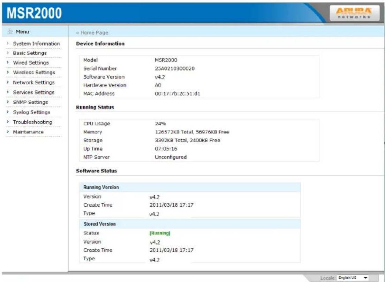The image size is (385, 282).
Task: Click the Menu label in sidebar header
Action: (23, 32)
